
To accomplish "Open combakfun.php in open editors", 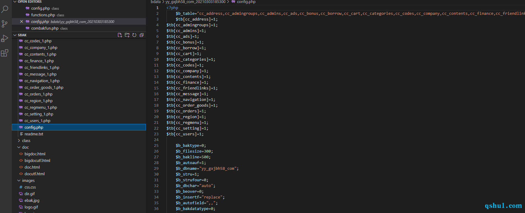I will pyautogui.click(x=79, y=28).
